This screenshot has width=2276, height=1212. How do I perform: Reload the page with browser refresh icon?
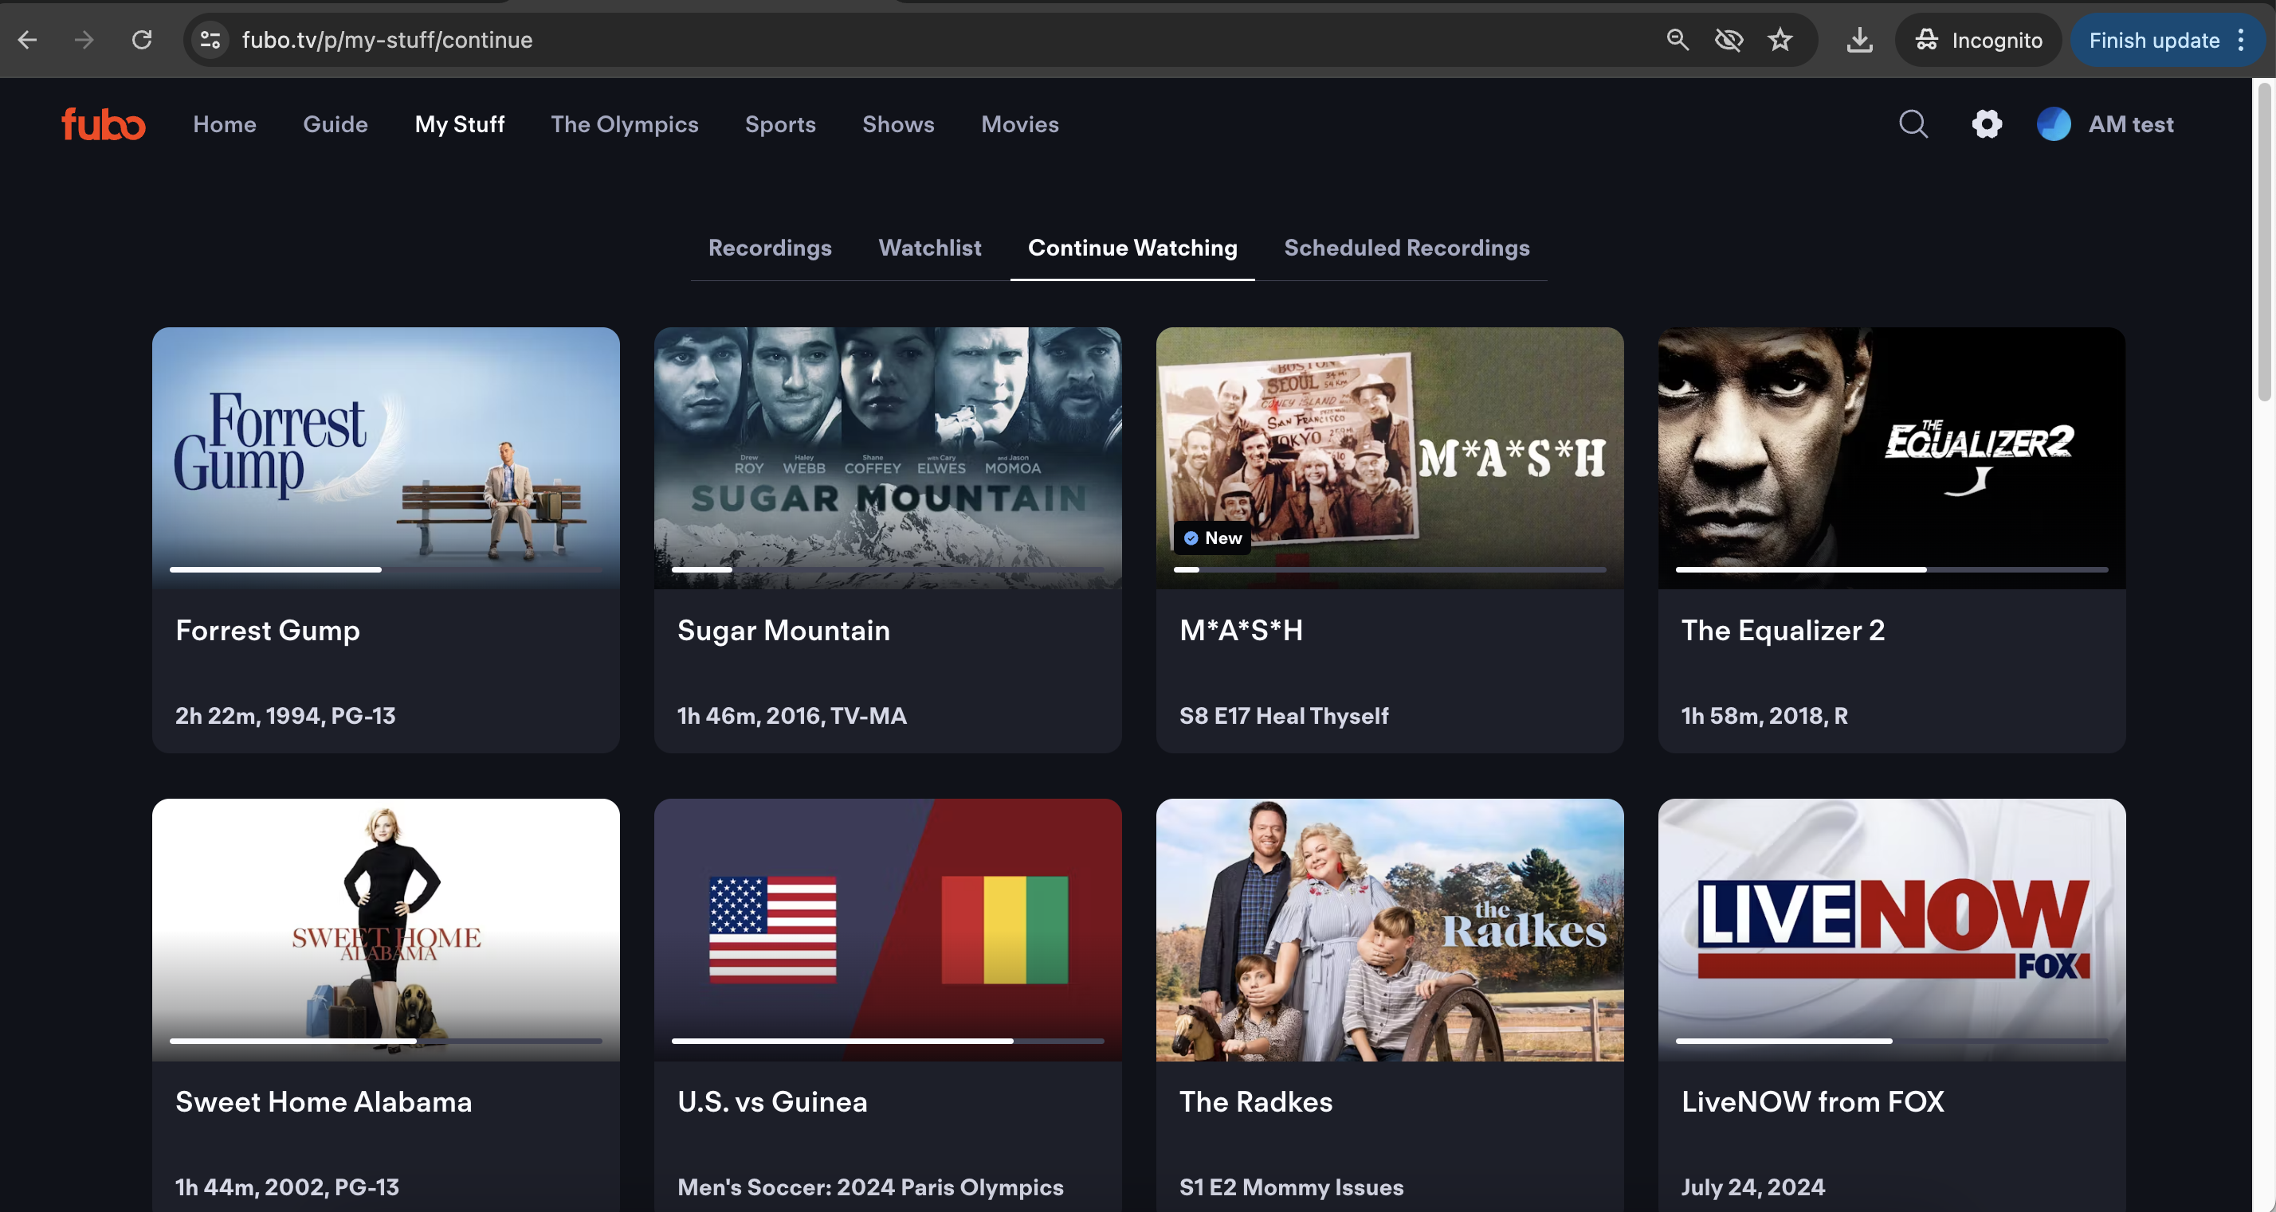pos(142,40)
